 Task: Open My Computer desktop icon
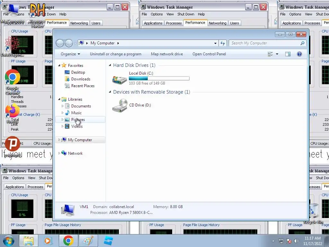tap(13, 14)
